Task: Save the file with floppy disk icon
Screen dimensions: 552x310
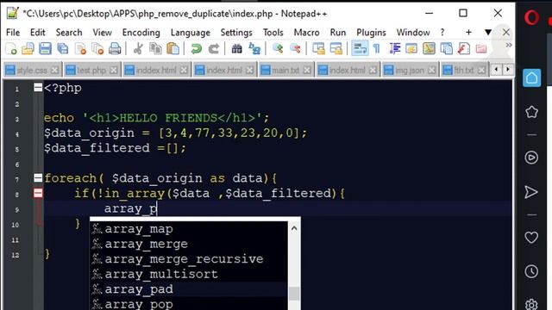Action: pos(45,49)
